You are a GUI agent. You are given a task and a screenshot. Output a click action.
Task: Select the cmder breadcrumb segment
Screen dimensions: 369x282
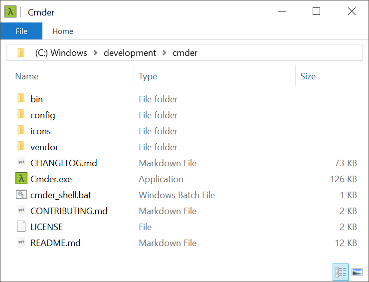(185, 53)
